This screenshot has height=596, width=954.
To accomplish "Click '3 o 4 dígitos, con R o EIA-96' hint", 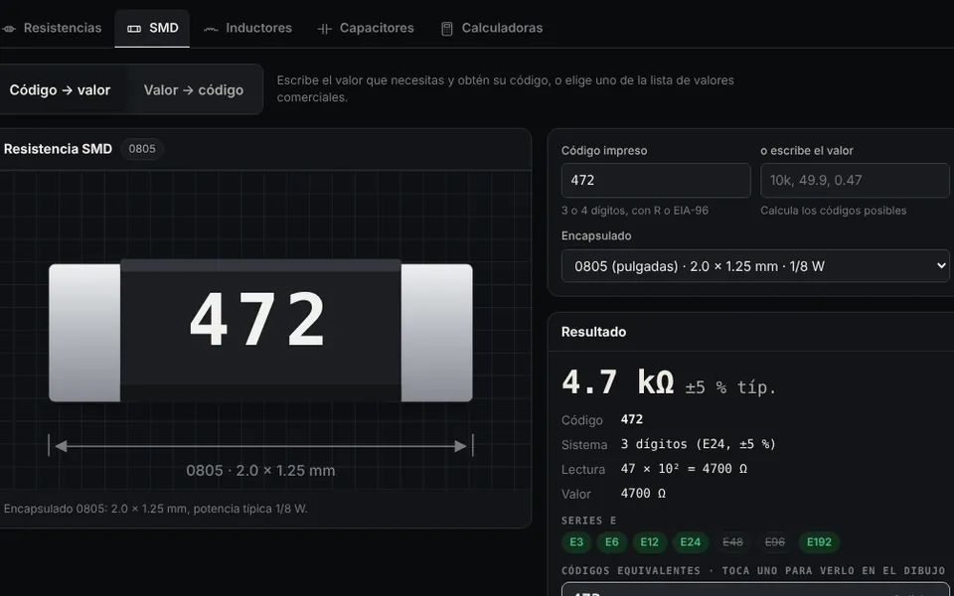I will tap(635, 211).
